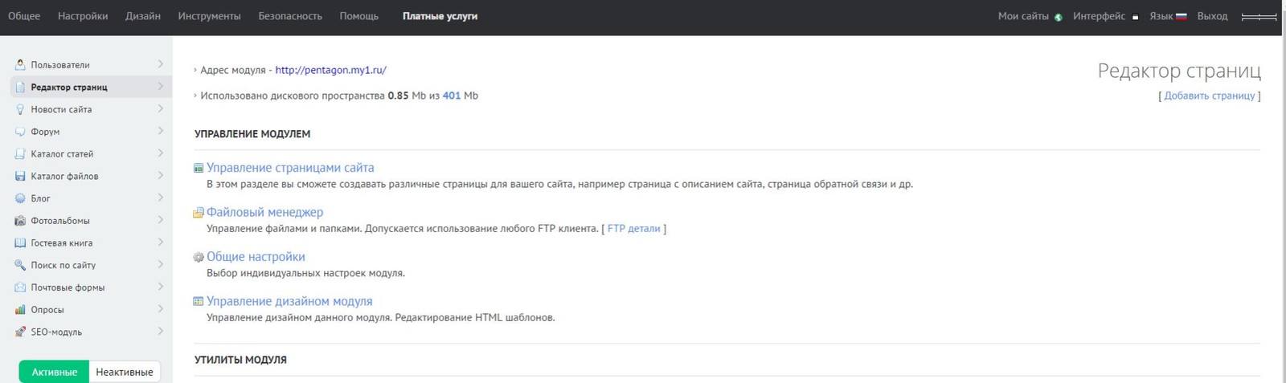Screen dimensions: 1286x383
Task: Click the bar chart icon for Опросы
Action: pyautogui.click(x=20, y=310)
